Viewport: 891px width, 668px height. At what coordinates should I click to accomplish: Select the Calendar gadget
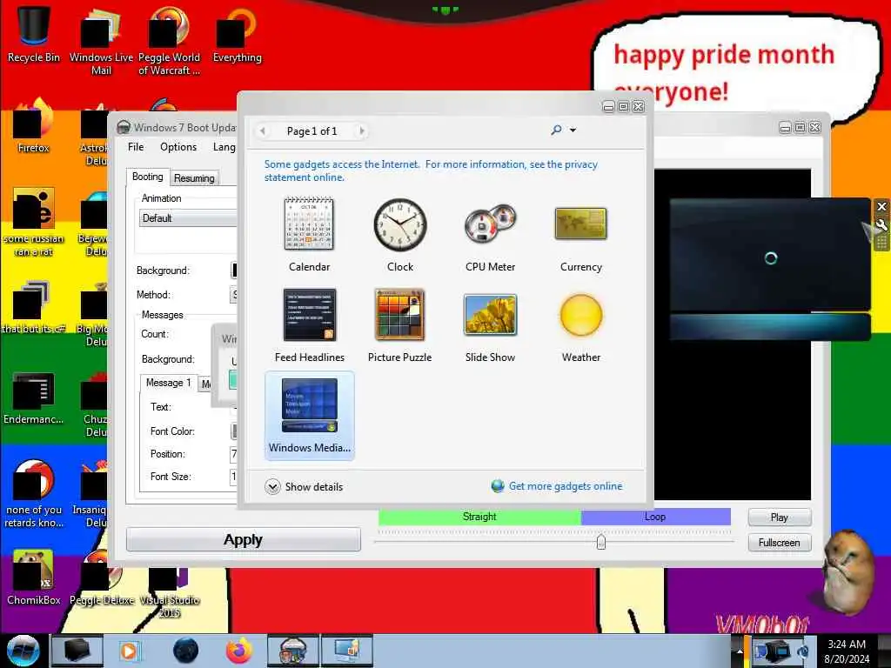tap(309, 234)
